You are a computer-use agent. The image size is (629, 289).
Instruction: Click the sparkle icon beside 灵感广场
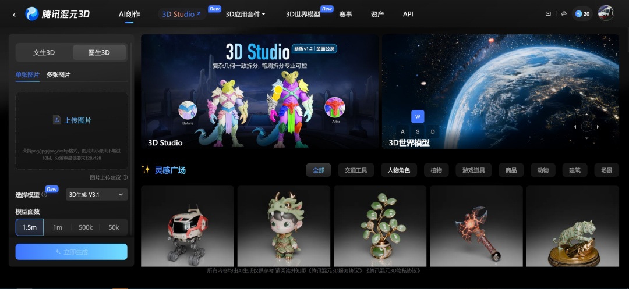click(146, 170)
